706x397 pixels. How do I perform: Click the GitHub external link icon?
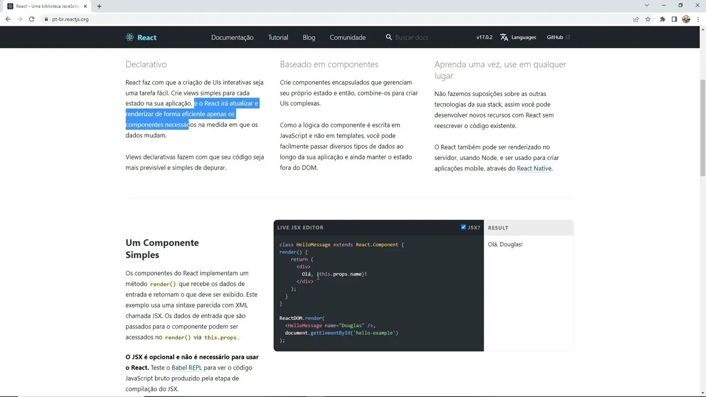click(x=568, y=37)
